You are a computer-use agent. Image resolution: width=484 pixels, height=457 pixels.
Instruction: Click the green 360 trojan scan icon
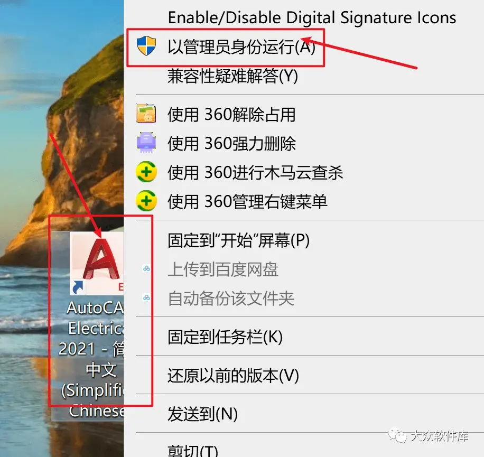[x=146, y=172]
